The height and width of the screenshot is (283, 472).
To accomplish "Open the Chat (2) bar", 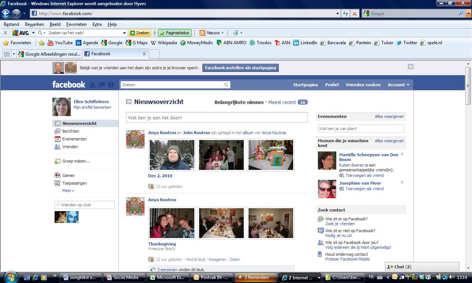I will pyautogui.click(x=422, y=267).
